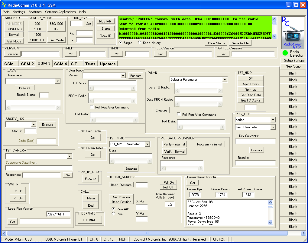Click the power down records scroll down arrow
This screenshot has width=308, height=243.
pyautogui.click(x=271, y=222)
